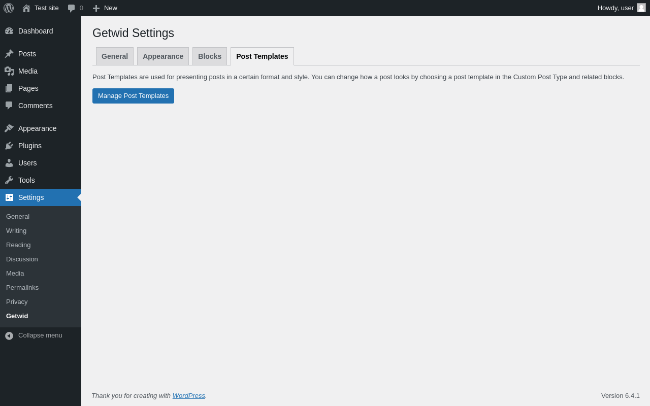Follow the WordPress footer link
Image resolution: width=650 pixels, height=406 pixels.
[x=189, y=395]
